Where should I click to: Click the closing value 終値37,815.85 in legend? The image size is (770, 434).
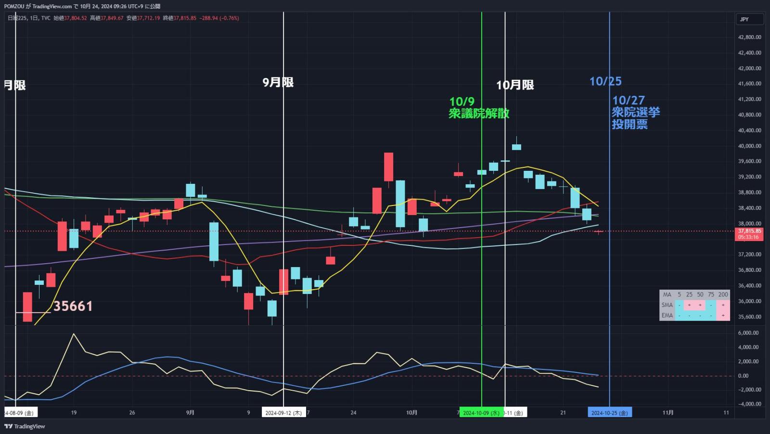pos(180,18)
